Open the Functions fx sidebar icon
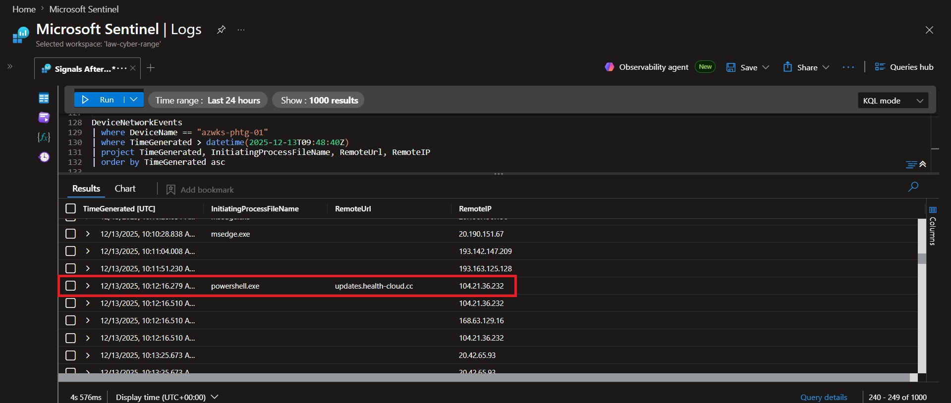The height and width of the screenshot is (403, 951). click(x=44, y=137)
